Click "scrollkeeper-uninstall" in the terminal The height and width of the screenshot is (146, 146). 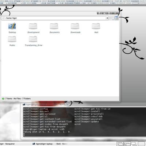[88, 119]
